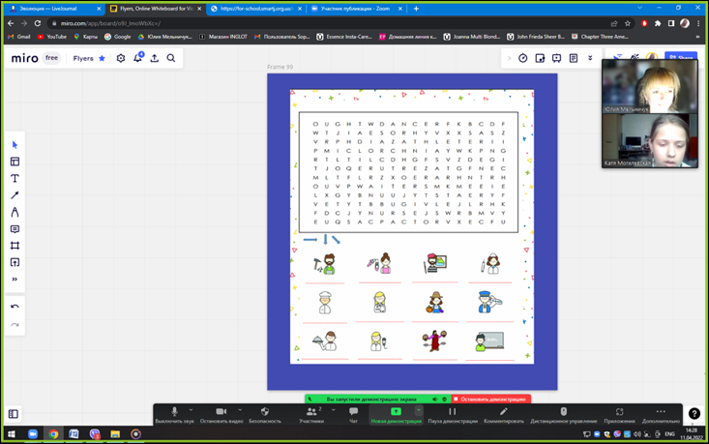This screenshot has height=444, width=709.
Task: Select the Text tool in Miro toolbar
Action: coord(15,179)
